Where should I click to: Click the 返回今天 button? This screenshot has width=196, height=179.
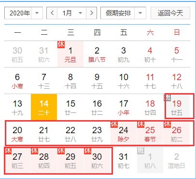170,13
